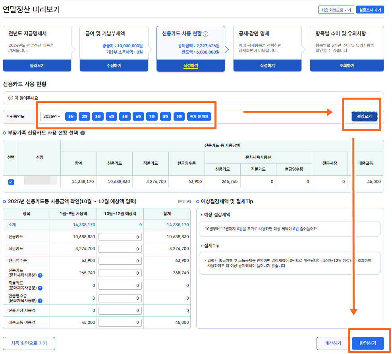Toggle the 1월 month button

pos(71,116)
